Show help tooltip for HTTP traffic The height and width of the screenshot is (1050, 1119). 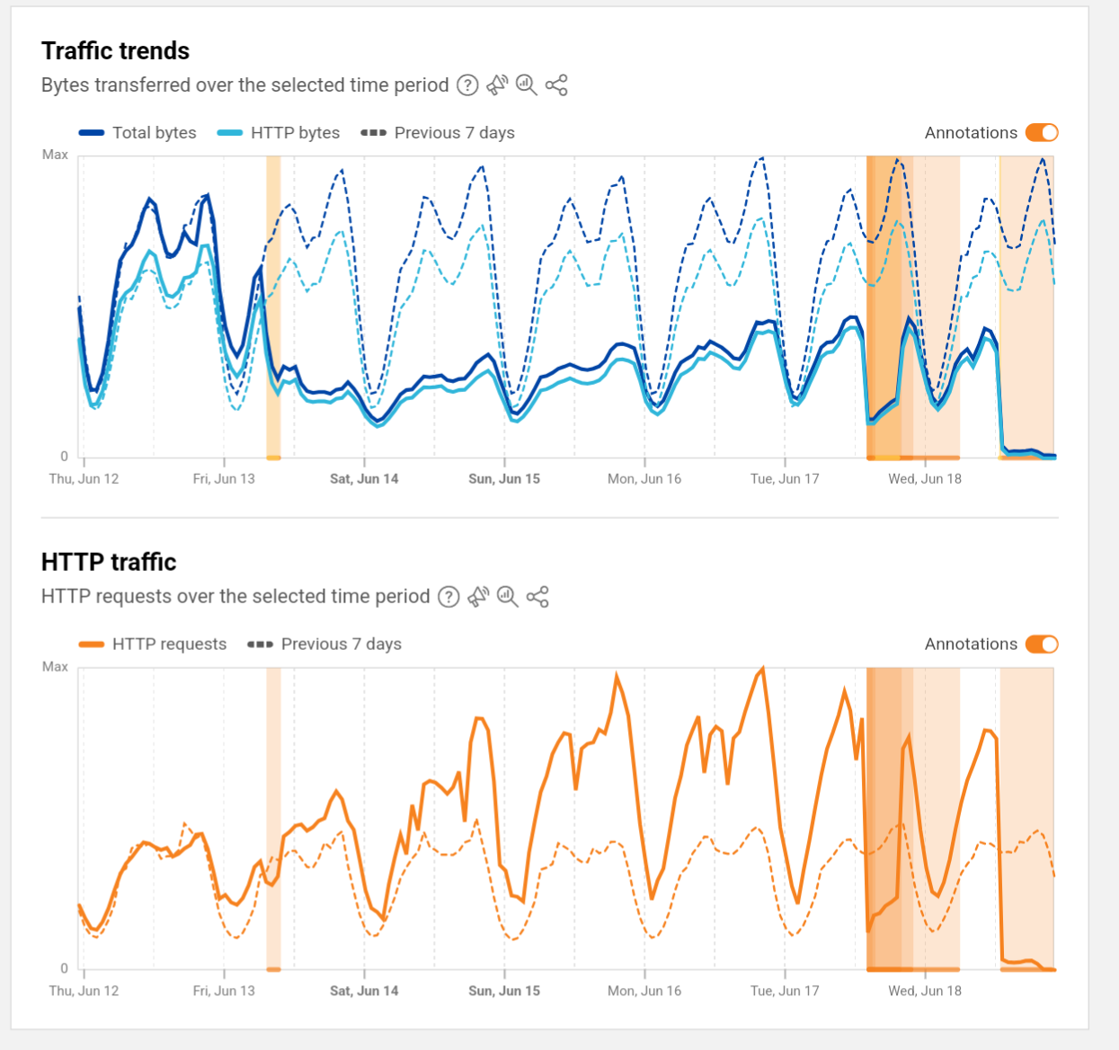click(x=448, y=597)
